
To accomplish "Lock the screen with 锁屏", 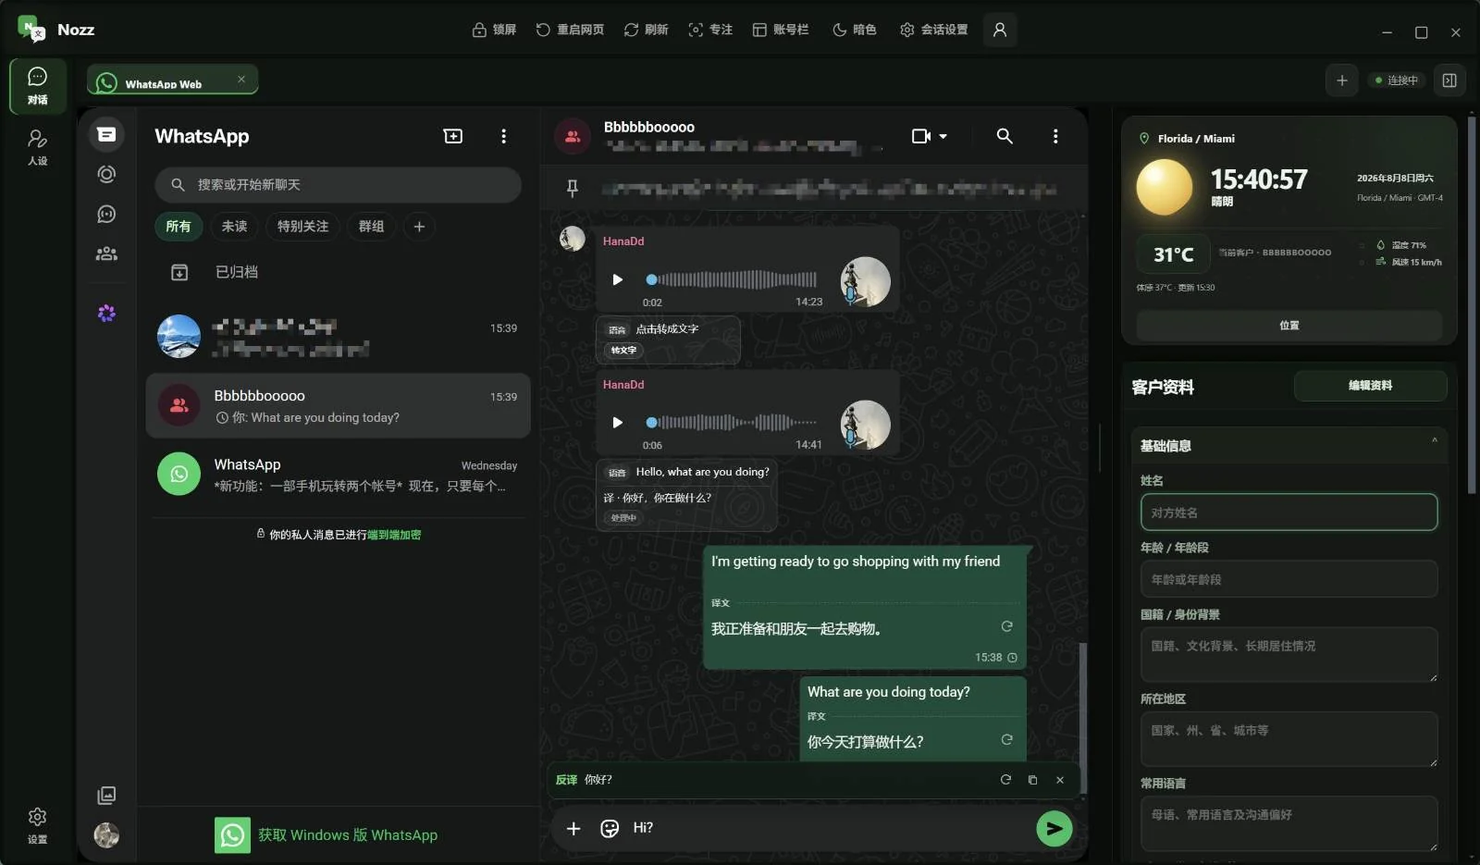I will [x=494, y=30].
